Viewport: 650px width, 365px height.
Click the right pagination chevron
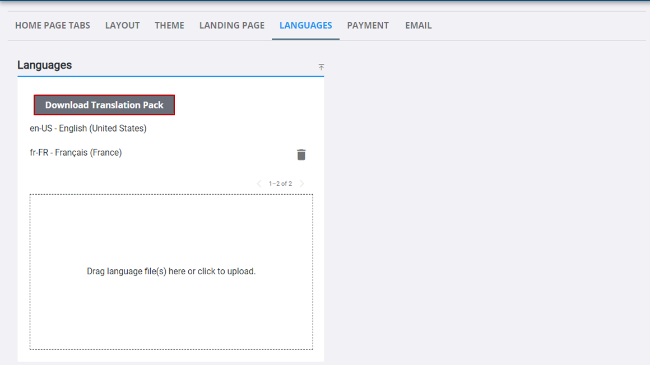pyautogui.click(x=302, y=183)
